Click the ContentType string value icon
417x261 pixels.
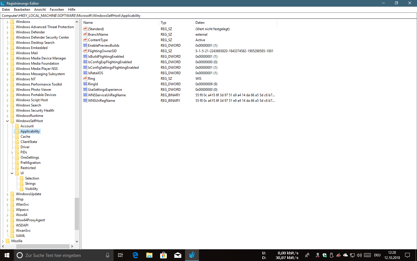pyautogui.click(x=85, y=40)
